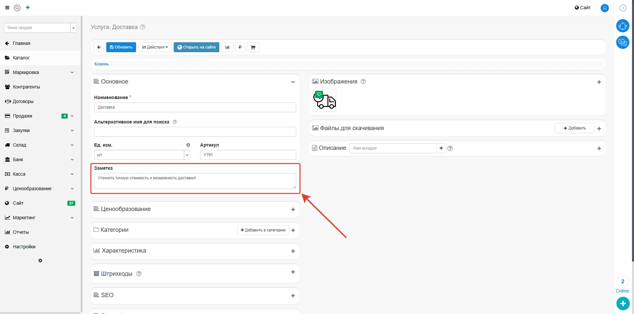The height and width of the screenshot is (314, 634).
Task: Open the chat messages icon
Action: [x=622, y=42]
